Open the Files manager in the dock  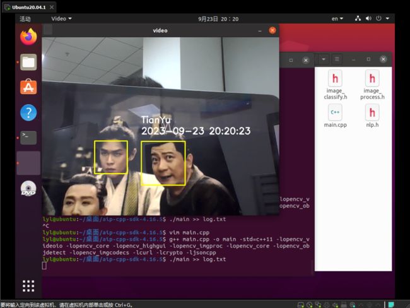[28, 62]
